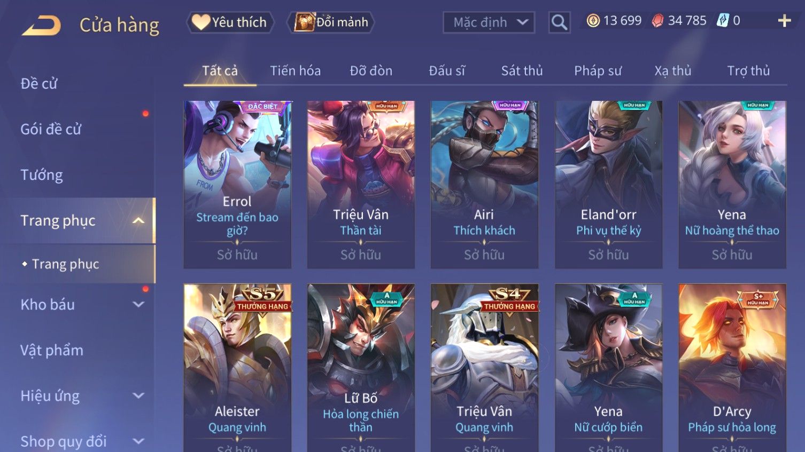
Task: Click the plus icon to add currency
Action: pyautogui.click(x=784, y=21)
